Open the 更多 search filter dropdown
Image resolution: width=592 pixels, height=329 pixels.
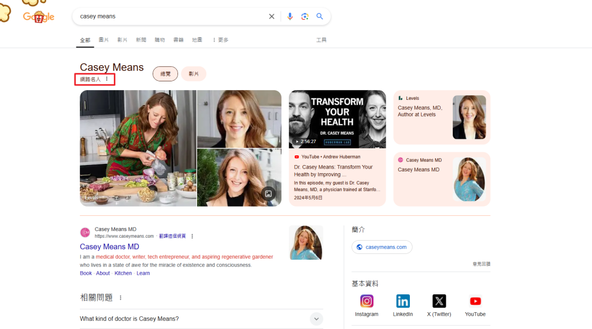click(220, 40)
